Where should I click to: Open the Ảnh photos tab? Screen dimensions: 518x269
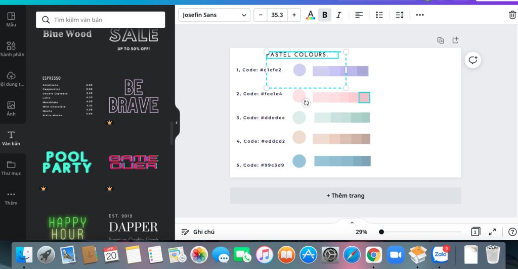click(x=11, y=109)
